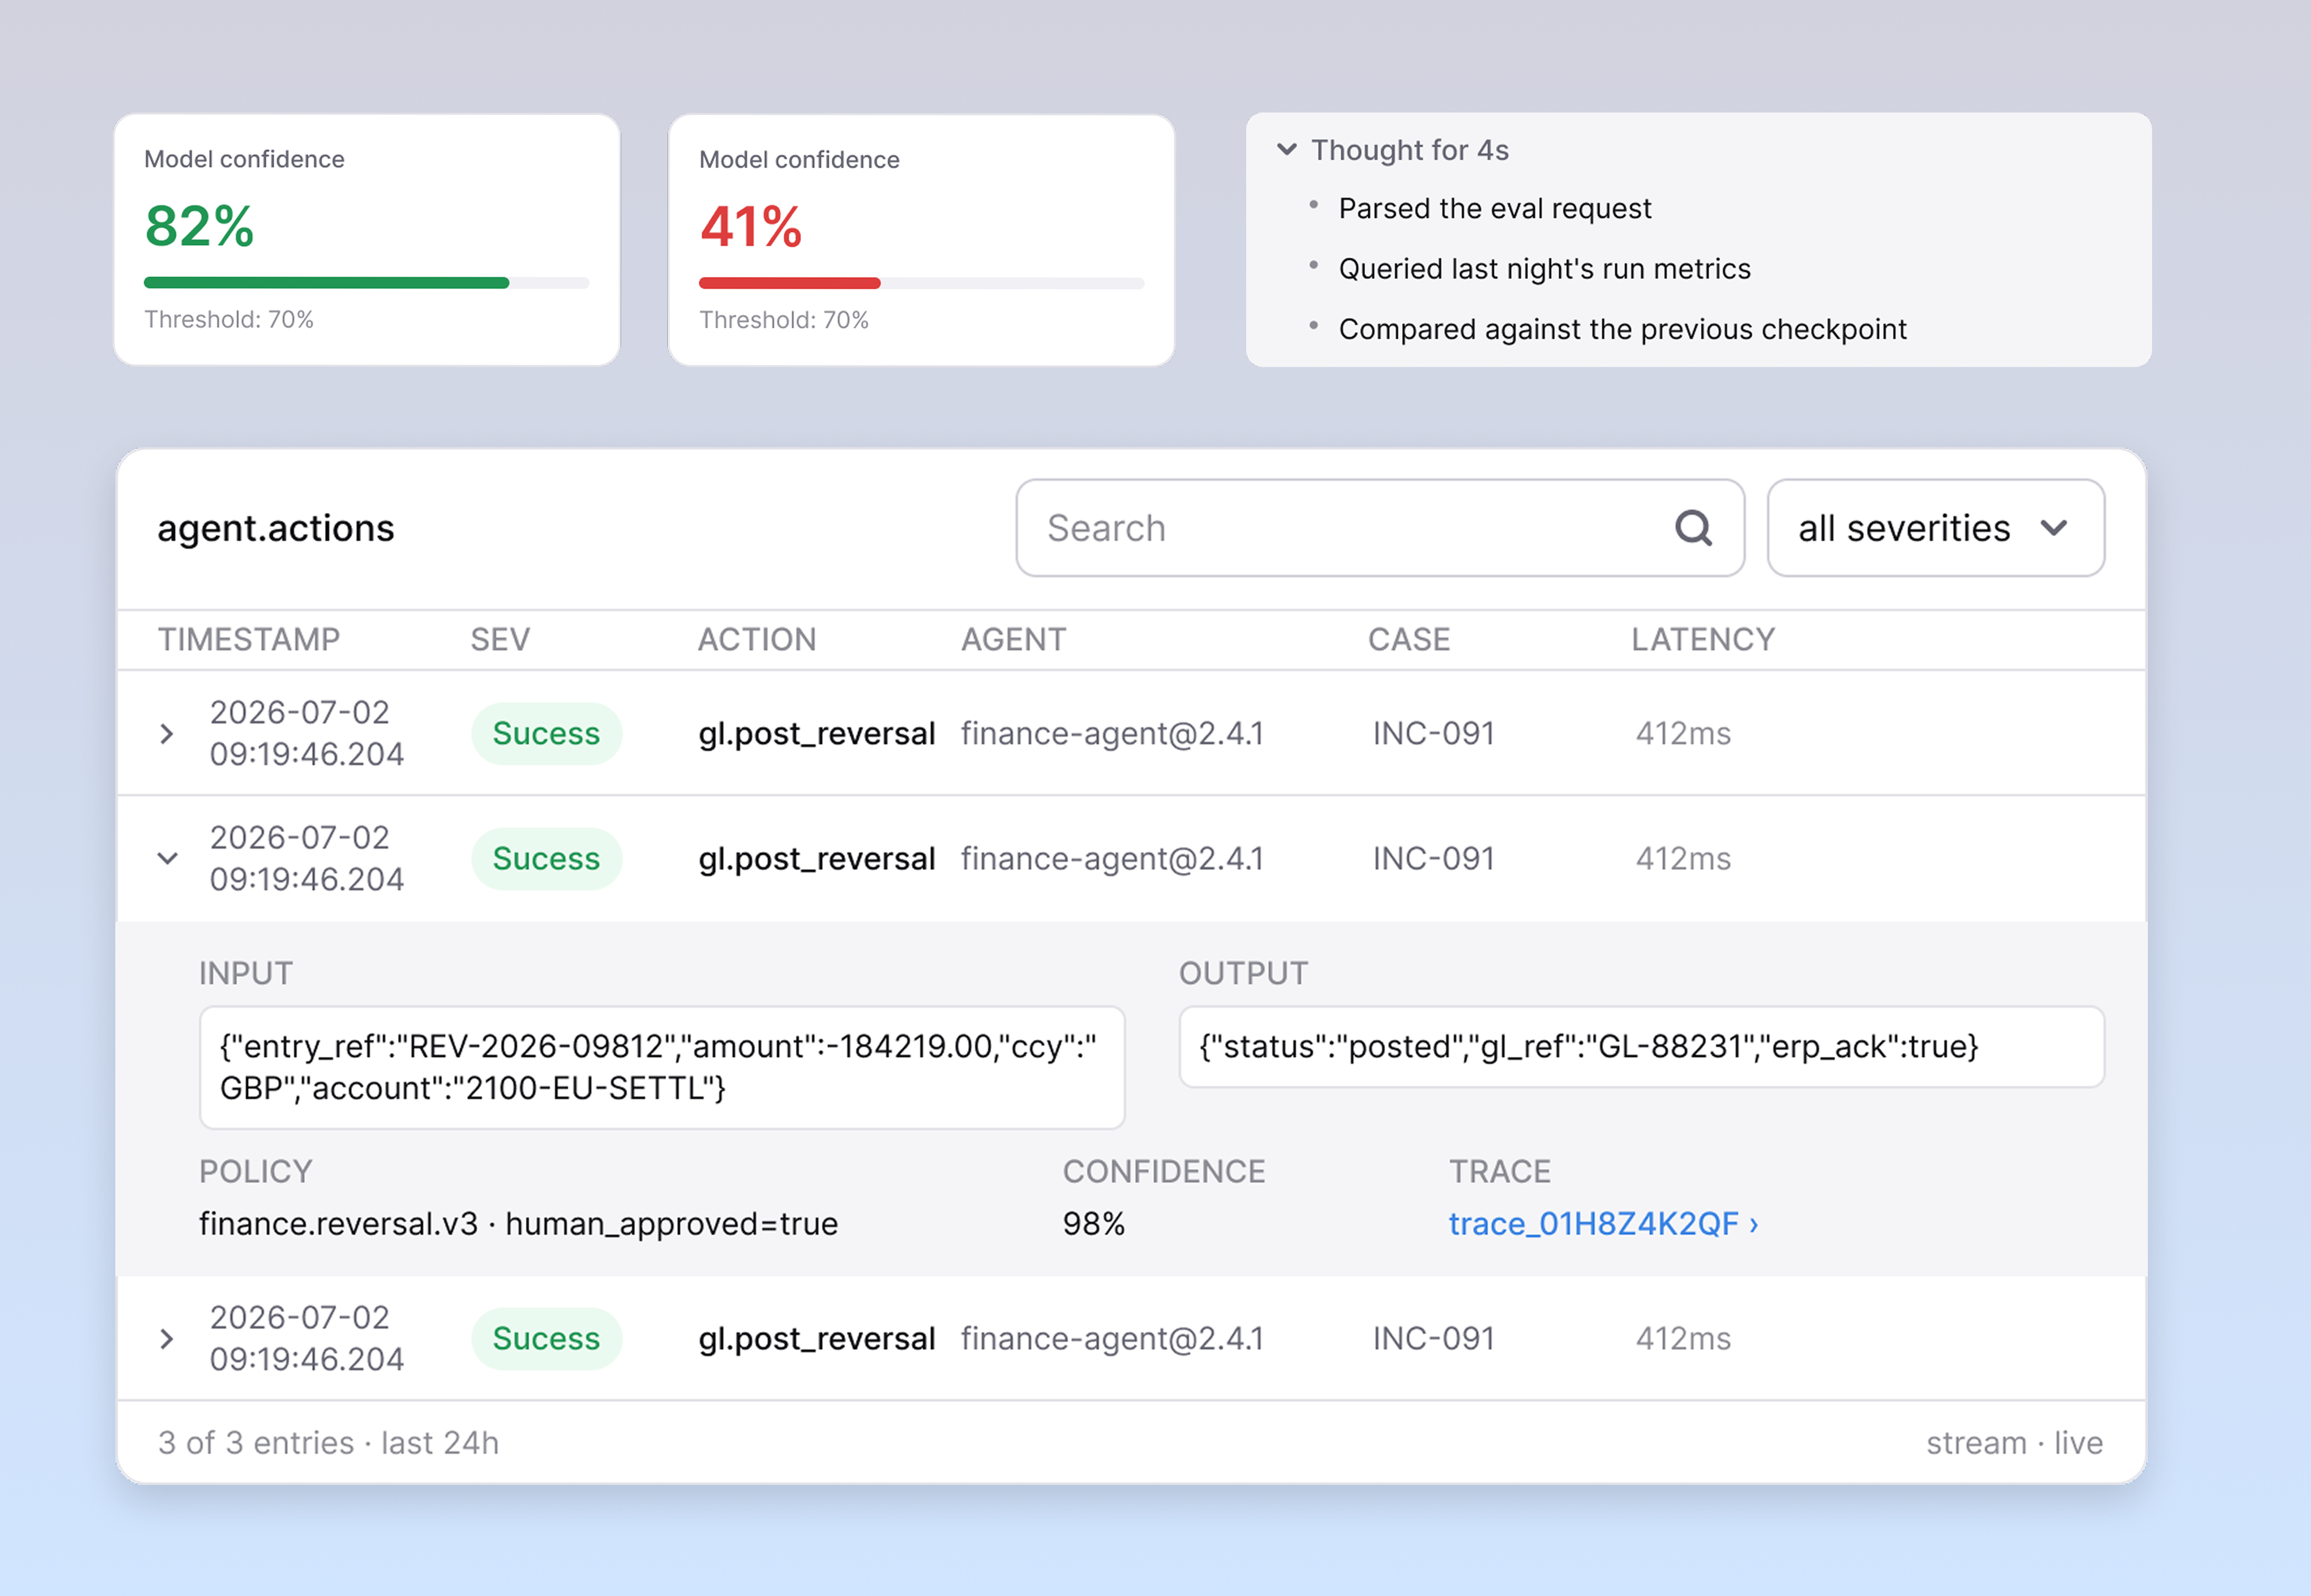Click 'Queried last night's run metrics' step
2311x1596 pixels.
tap(1545, 269)
